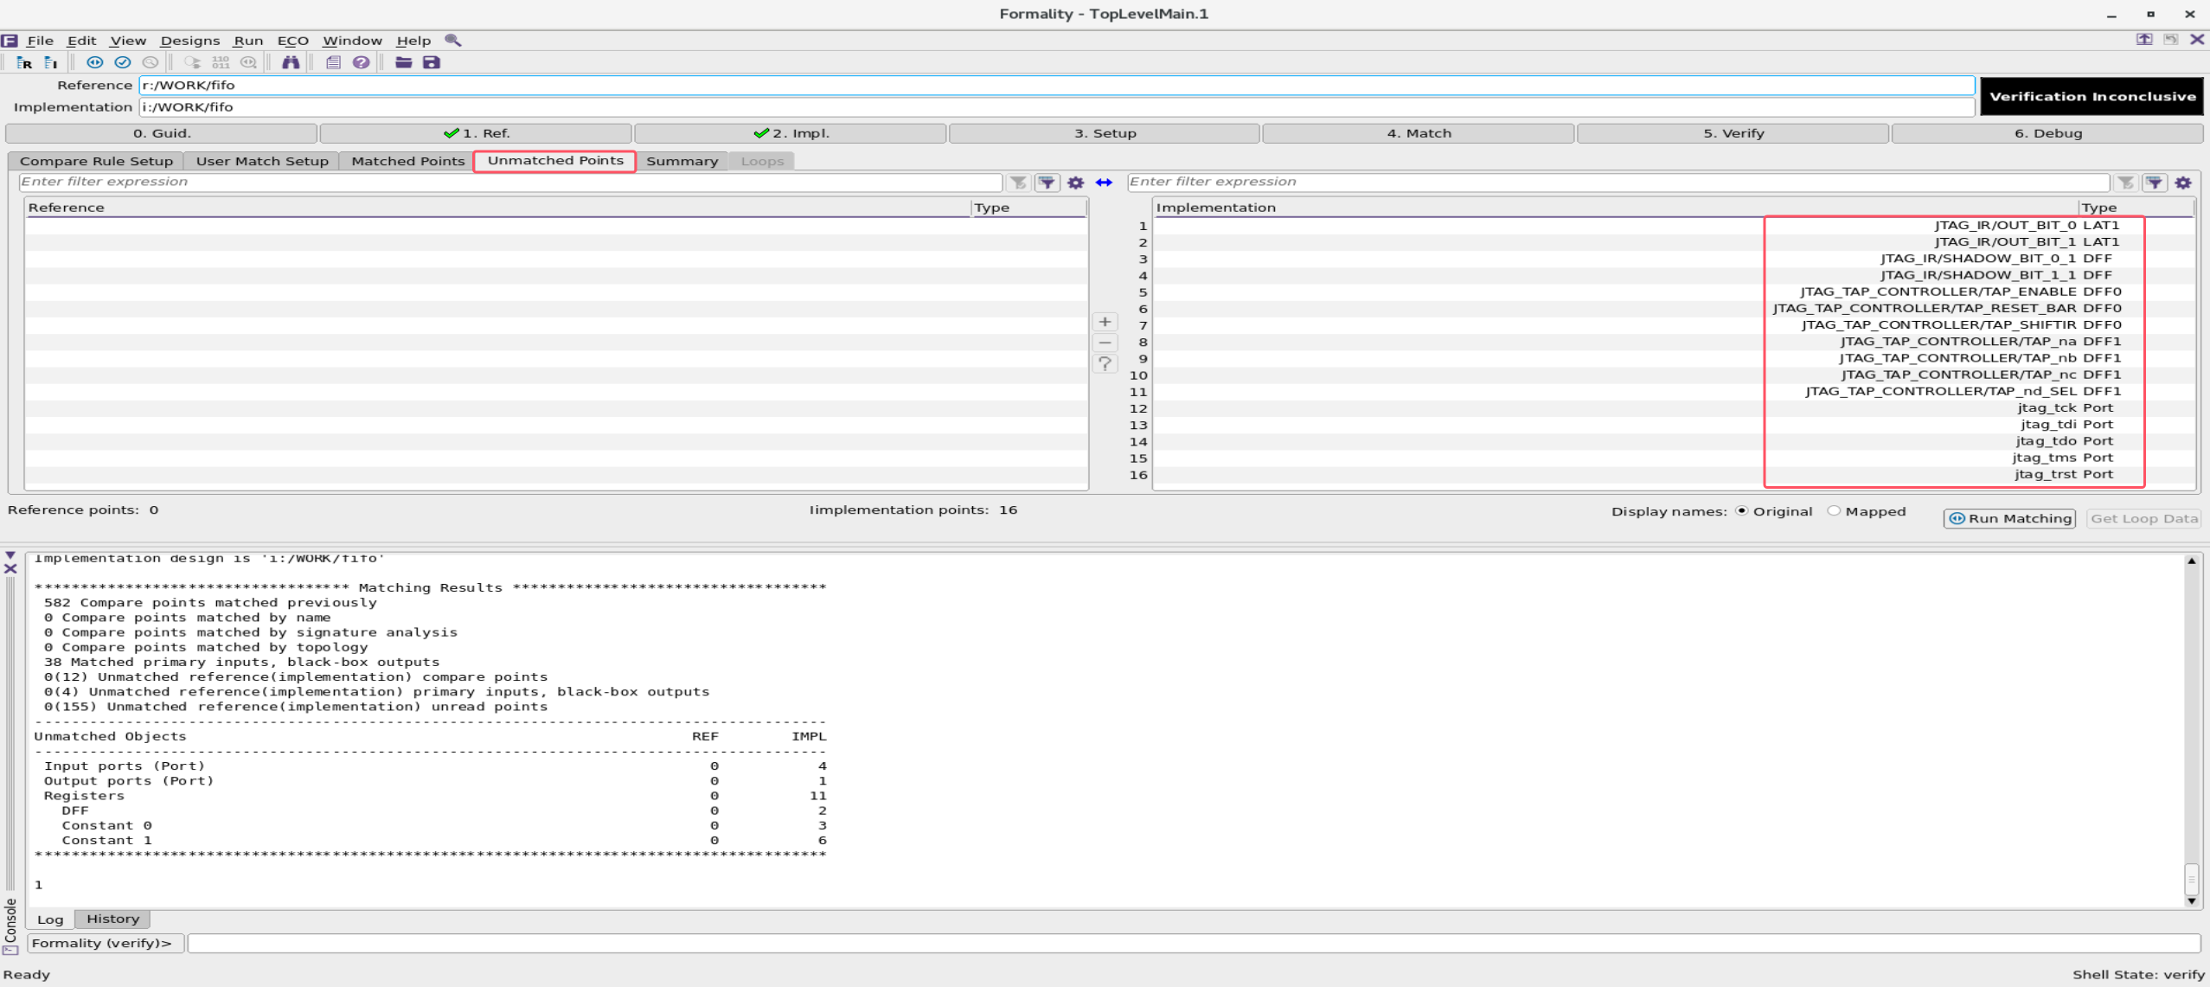Switch to the Summary tab
Viewport: 2210px width, 987px height.
point(682,161)
